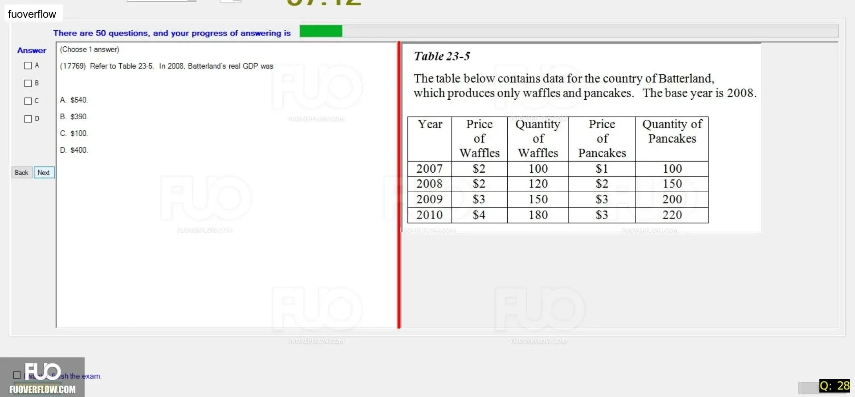Click the Answer column heading
Image resolution: width=855 pixels, height=397 pixels.
point(32,51)
